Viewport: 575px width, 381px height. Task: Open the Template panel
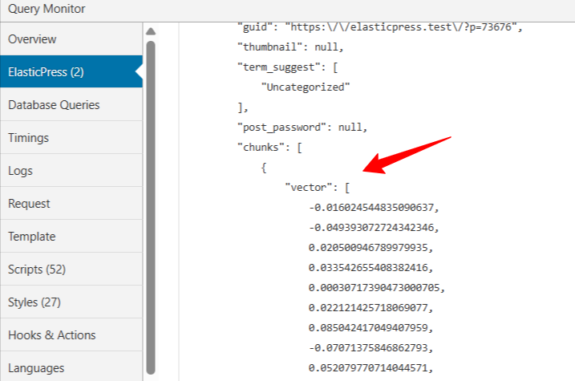pos(31,237)
